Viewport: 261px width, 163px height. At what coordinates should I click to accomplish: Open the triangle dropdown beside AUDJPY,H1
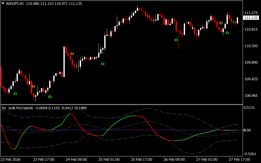pyautogui.click(x=3, y=3)
